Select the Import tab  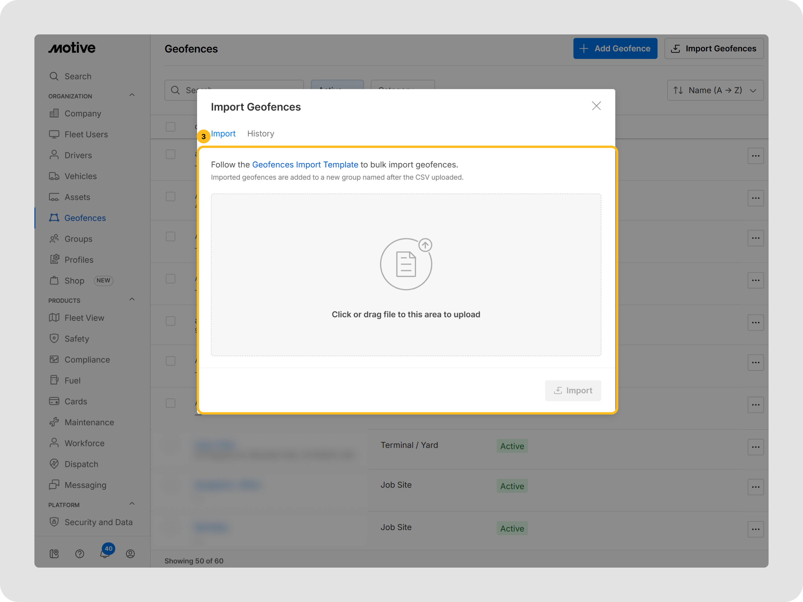[223, 134]
